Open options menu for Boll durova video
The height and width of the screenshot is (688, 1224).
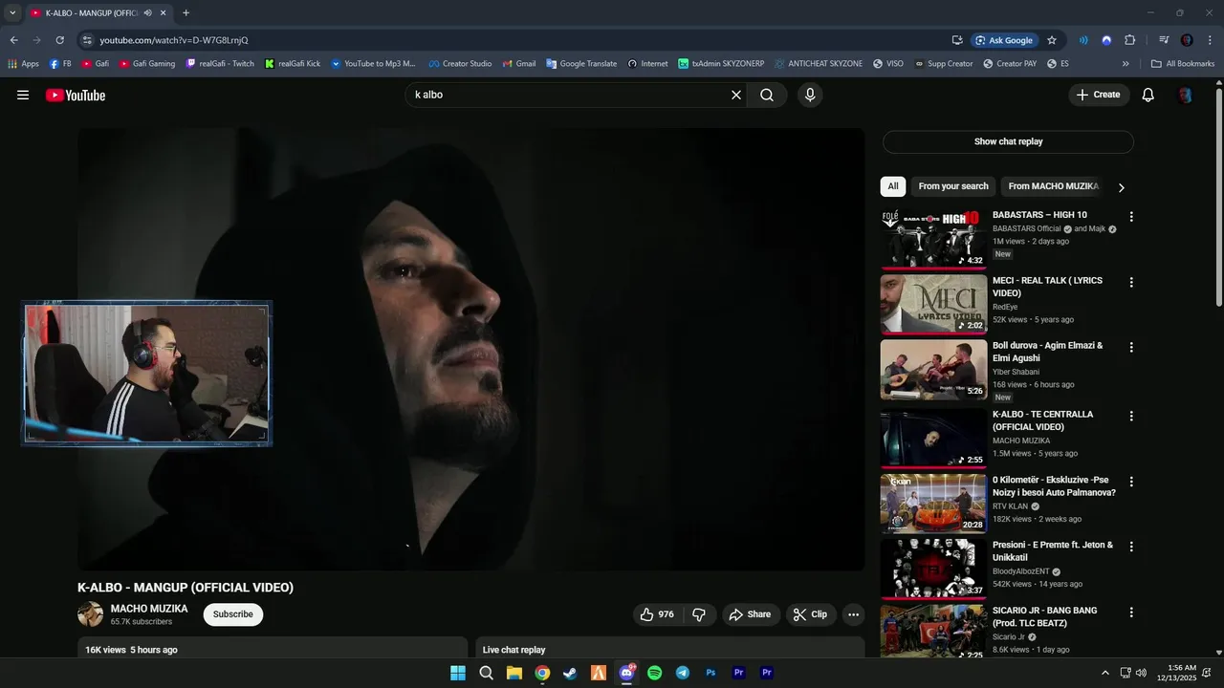pyautogui.click(x=1131, y=347)
